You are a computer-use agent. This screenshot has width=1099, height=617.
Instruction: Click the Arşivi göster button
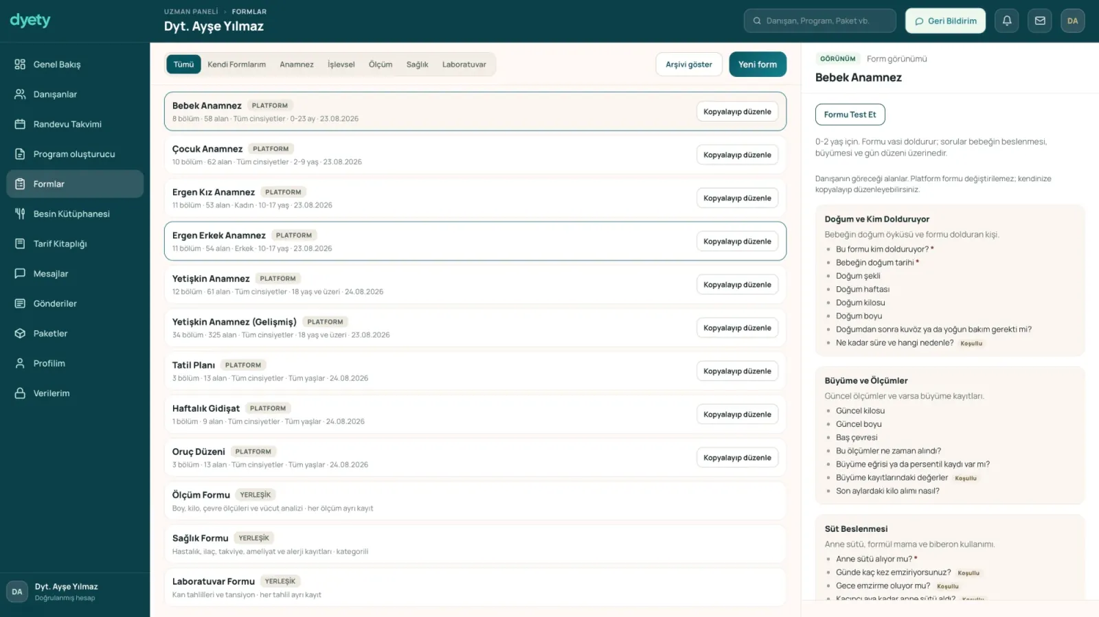click(x=689, y=65)
